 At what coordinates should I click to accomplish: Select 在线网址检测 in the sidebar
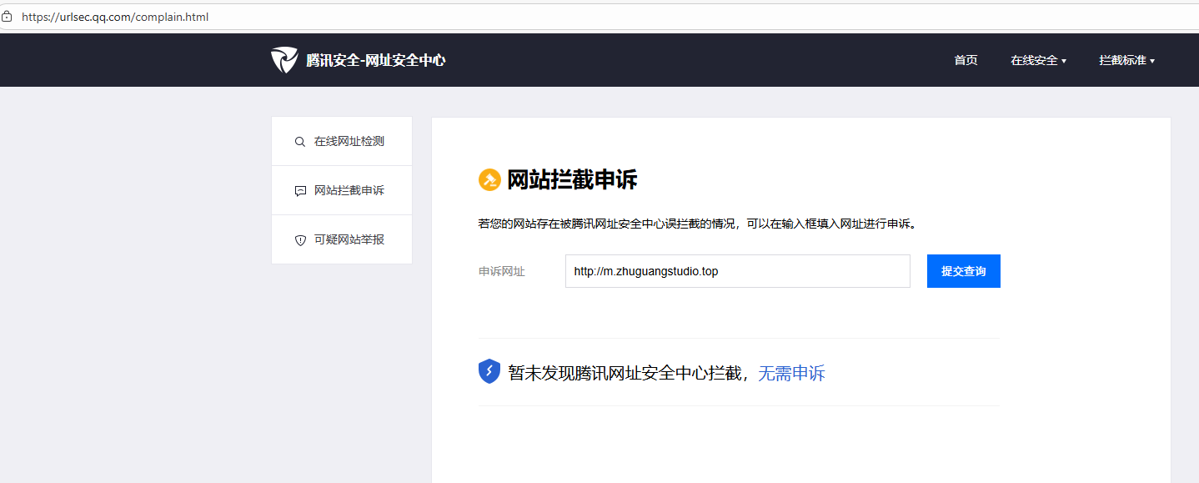pos(342,141)
